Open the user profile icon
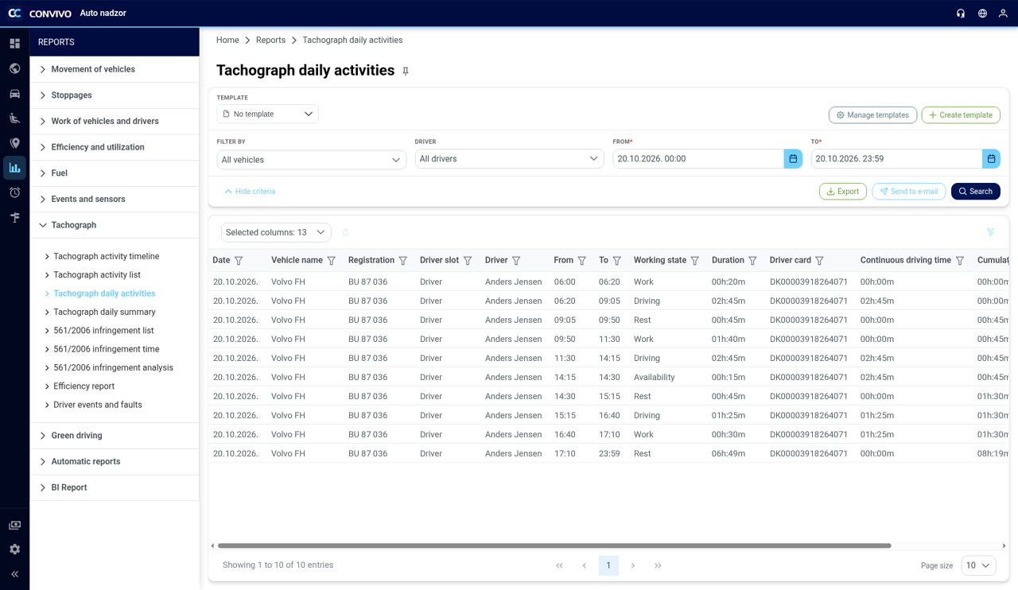The image size is (1018, 590). pos(1004,14)
